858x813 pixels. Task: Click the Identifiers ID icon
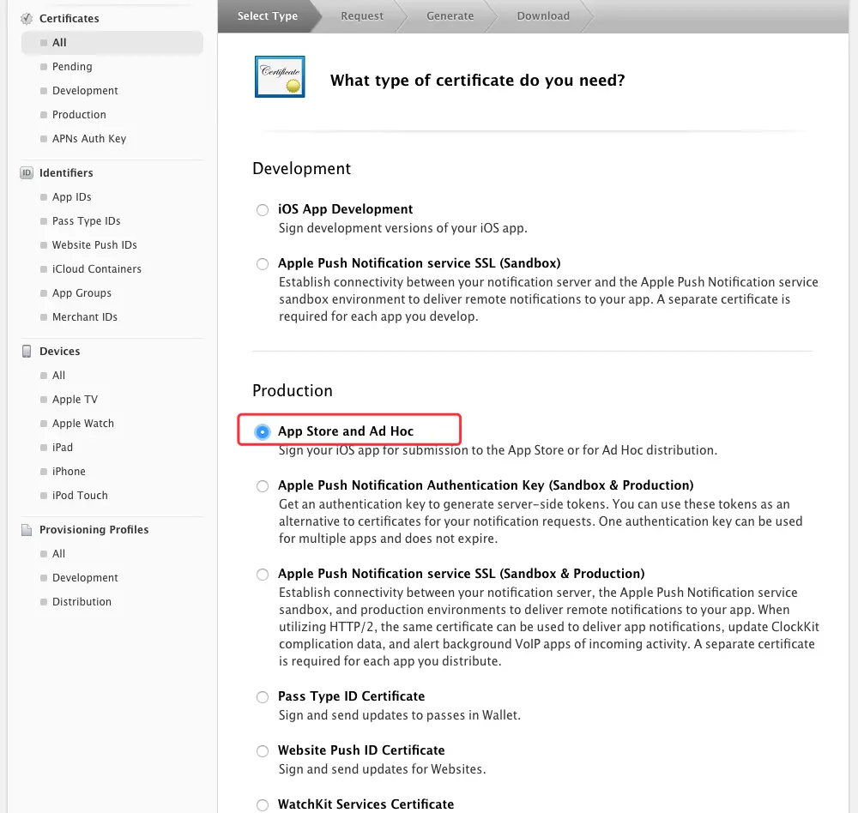coord(27,173)
